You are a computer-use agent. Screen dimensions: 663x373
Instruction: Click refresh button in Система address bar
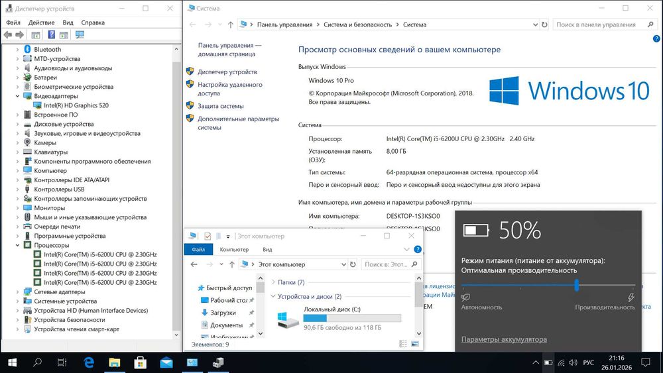[x=544, y=25]
